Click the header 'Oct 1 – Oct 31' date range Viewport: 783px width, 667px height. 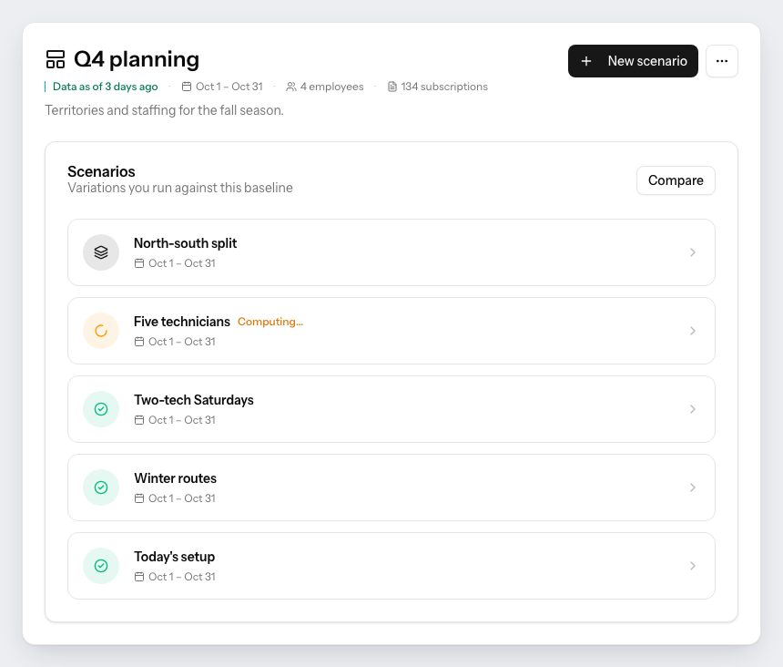[x=229, y=87]
